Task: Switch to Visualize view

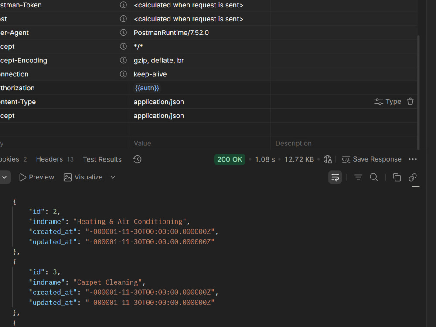Action: click(83, 177)
